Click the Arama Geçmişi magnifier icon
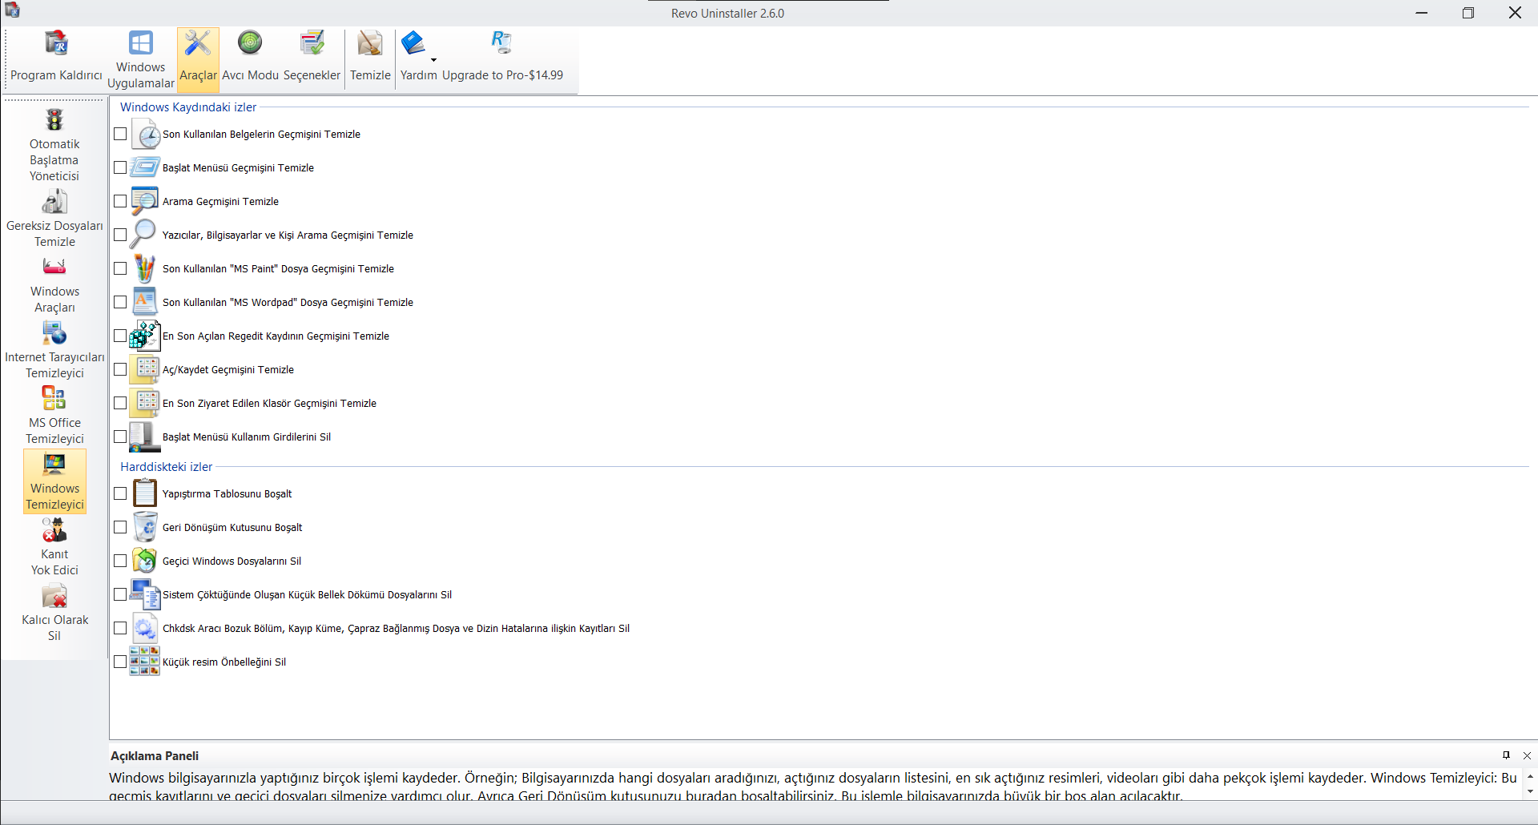 pos(145,201)
